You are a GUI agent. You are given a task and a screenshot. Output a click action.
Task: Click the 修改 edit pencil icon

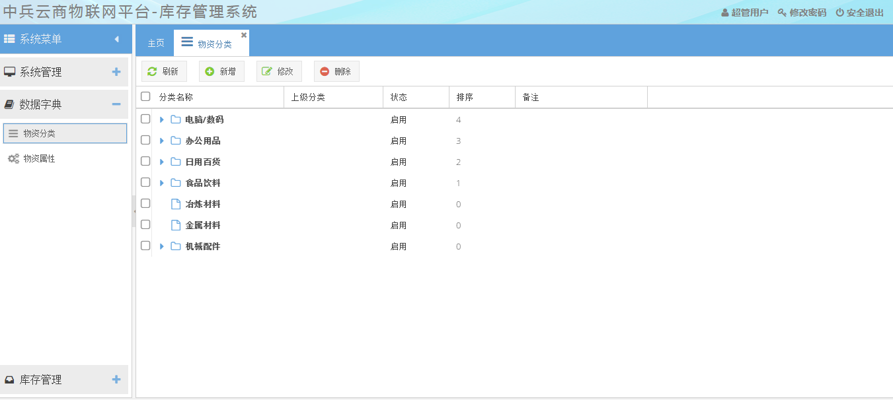pyautogui.click(x=267, y=71)
